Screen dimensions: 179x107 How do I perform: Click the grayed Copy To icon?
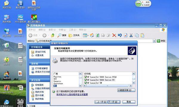(109, 35)
